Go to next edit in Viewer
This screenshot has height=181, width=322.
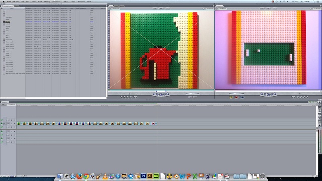coord(168,94)
